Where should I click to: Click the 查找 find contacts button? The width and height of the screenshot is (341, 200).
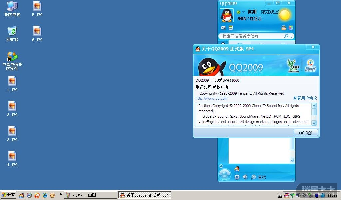[x=258, y=177]
